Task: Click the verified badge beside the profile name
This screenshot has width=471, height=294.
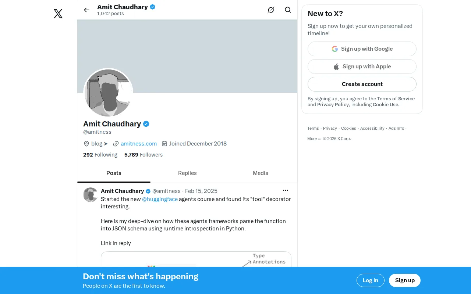Action: 146,124
